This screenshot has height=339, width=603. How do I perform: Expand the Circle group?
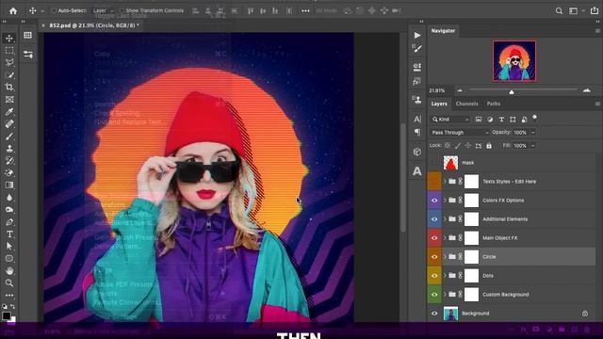(445, 257)
